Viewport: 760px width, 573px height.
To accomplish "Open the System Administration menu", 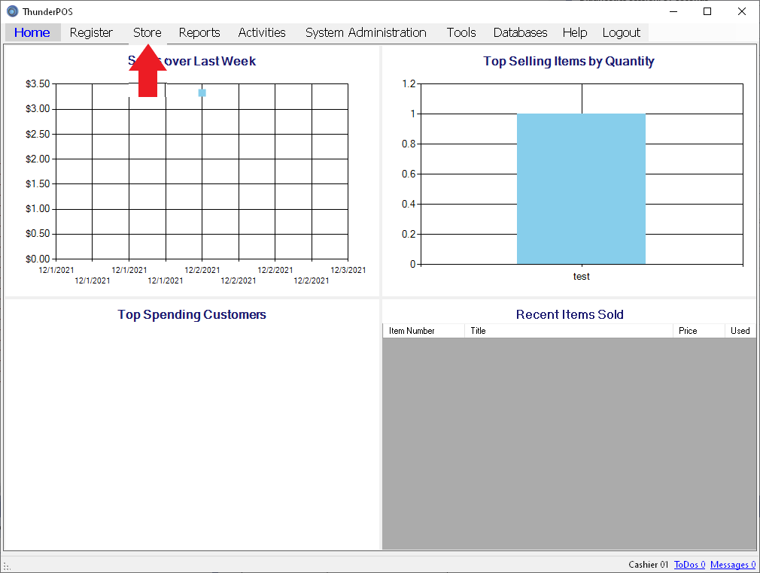I will (366, 32).
